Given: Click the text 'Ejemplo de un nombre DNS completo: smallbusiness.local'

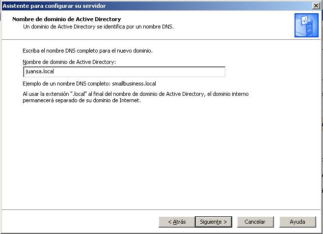Looking at the screenshot, I should pos(89,84).
